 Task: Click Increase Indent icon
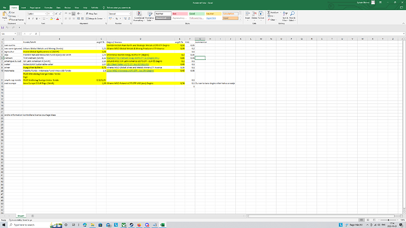82,19
